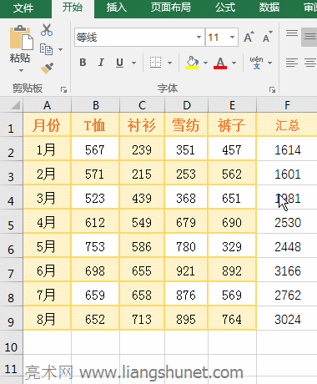Select the 4月 cell
This screenshot has height=384, width=317.
47,222
